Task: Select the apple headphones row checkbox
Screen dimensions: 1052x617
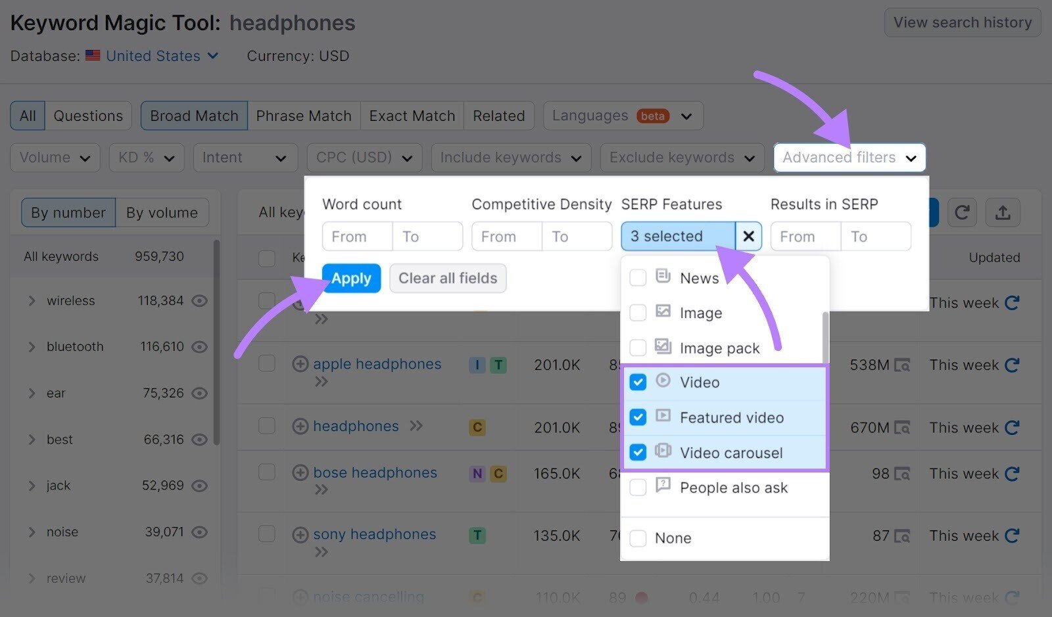Action: [x=266, y=364]
